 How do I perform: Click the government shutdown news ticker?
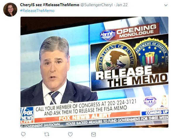tap(94, 121)
